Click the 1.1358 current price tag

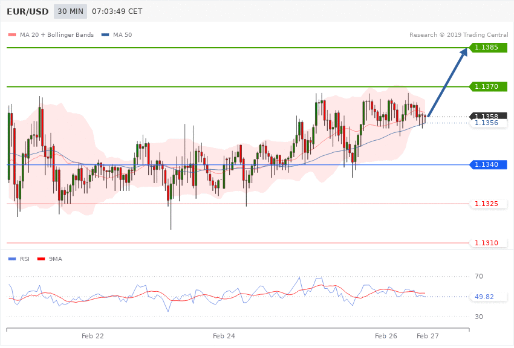click(x=489, y=116)
